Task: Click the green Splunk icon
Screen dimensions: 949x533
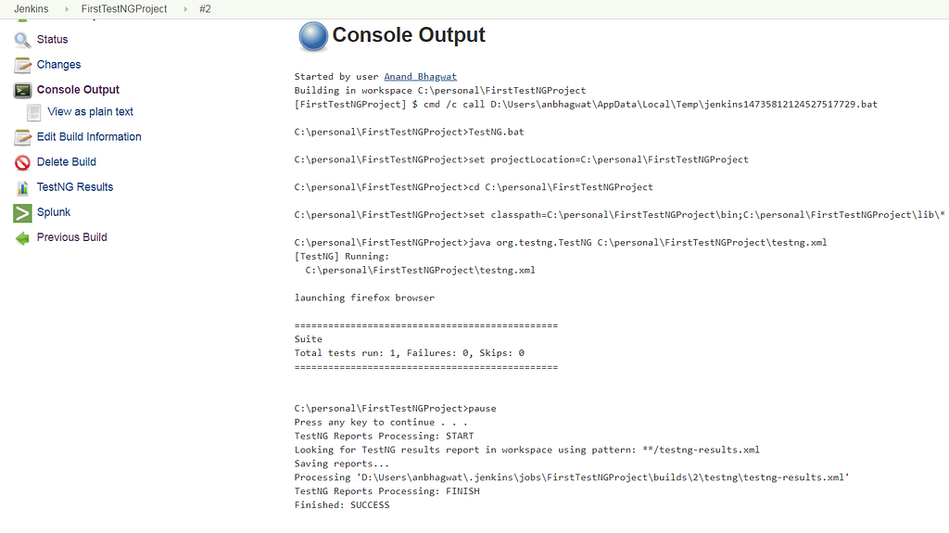Action: click(22, 212)
